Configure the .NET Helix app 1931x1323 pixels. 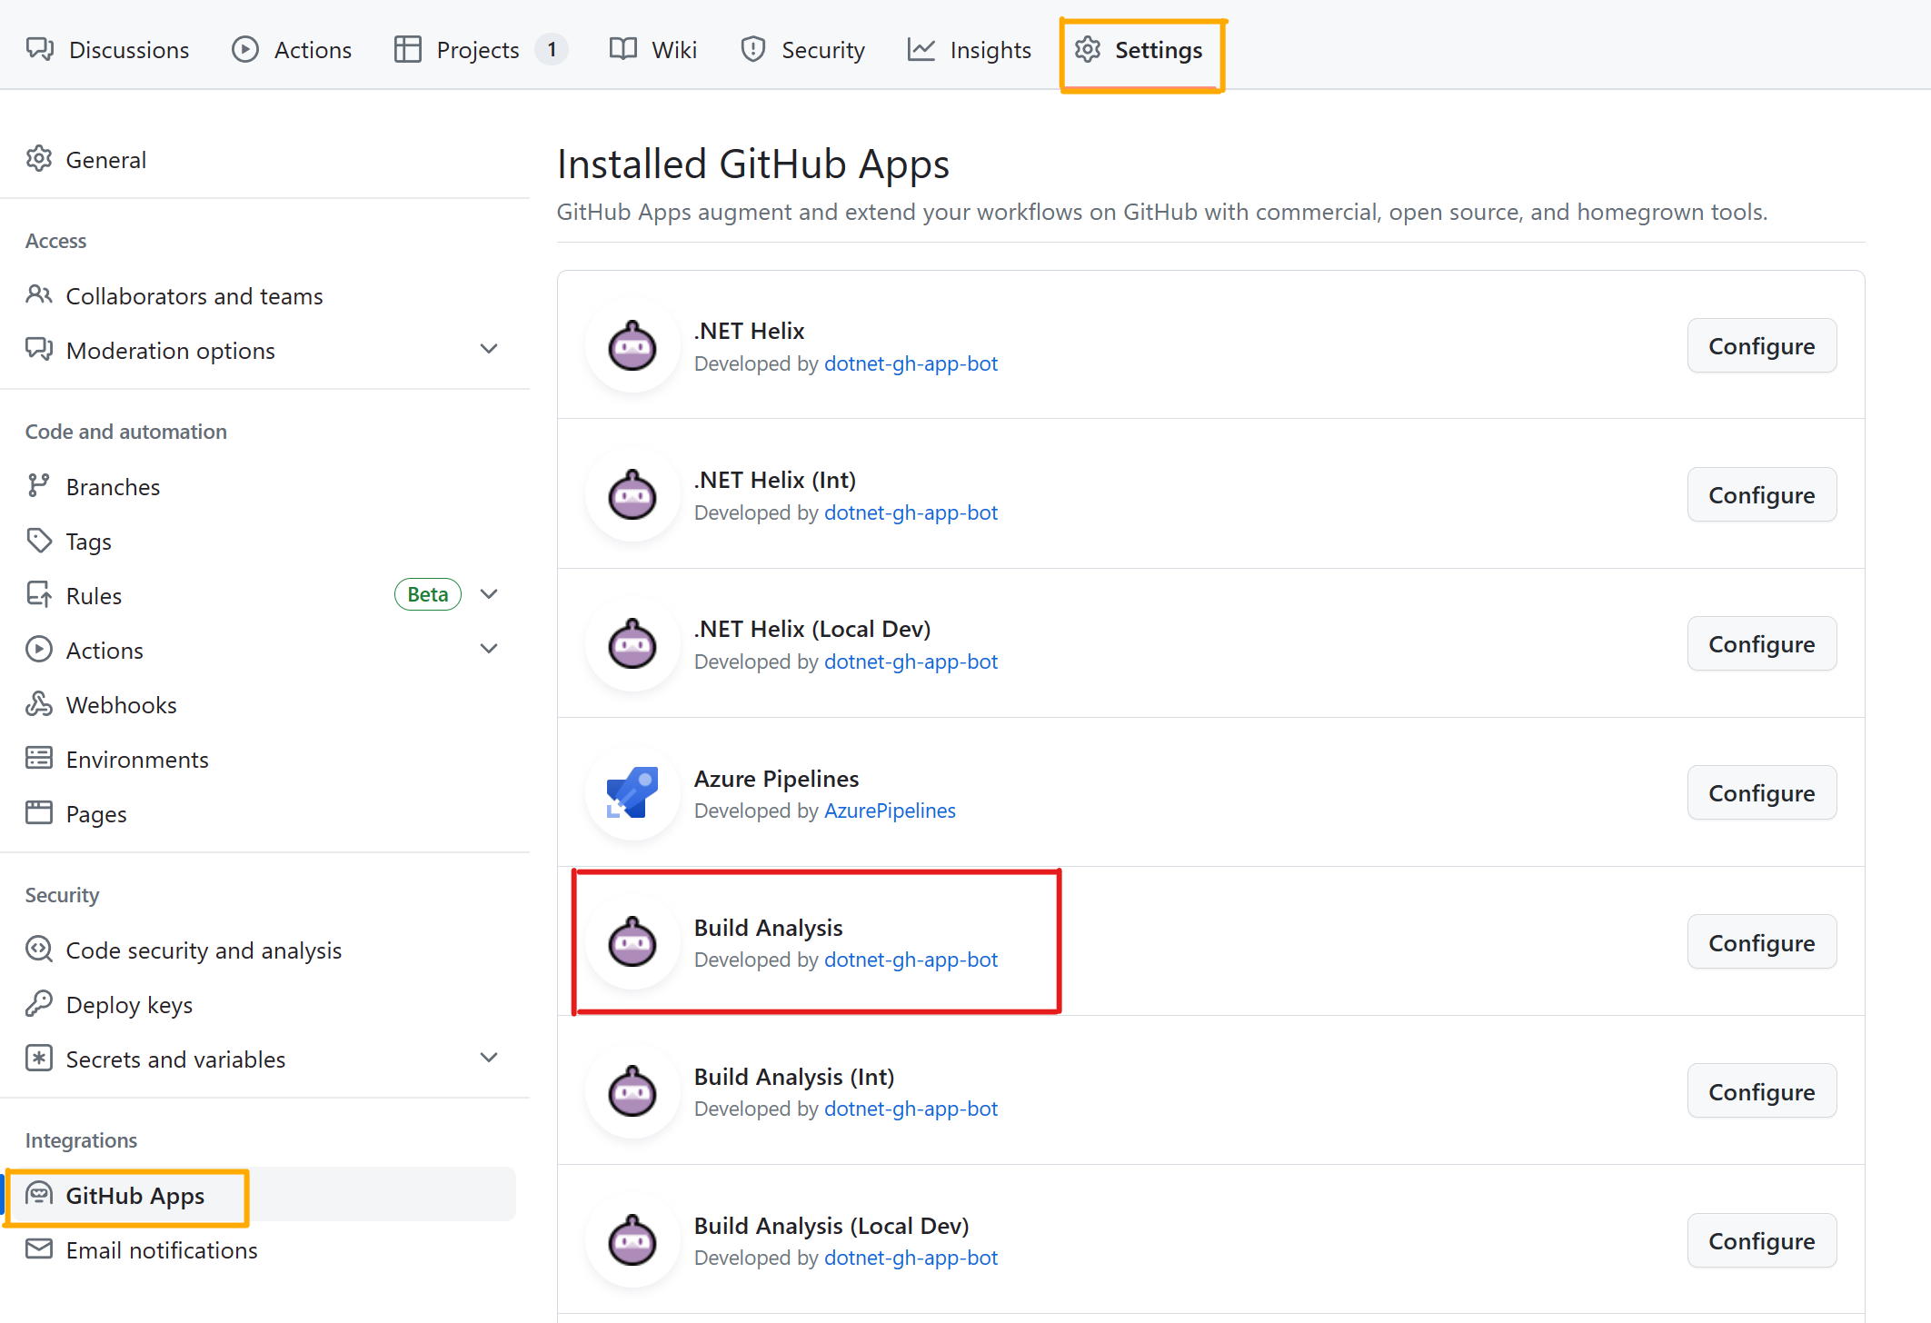pyautogui.click(x=1761, y=346)
